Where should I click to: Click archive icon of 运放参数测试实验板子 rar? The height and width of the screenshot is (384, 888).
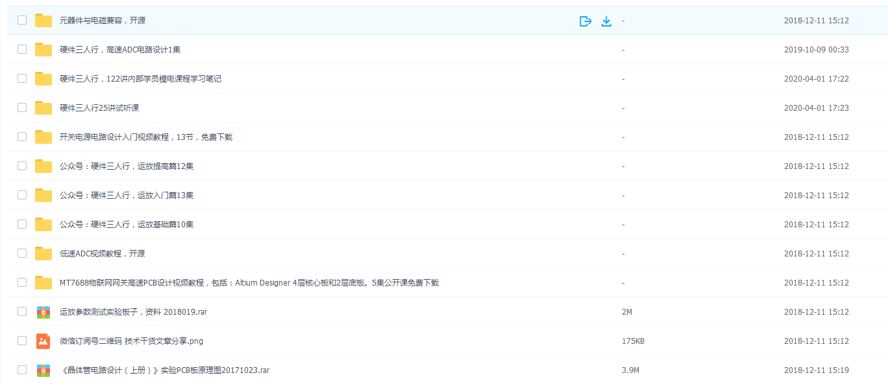43,311
